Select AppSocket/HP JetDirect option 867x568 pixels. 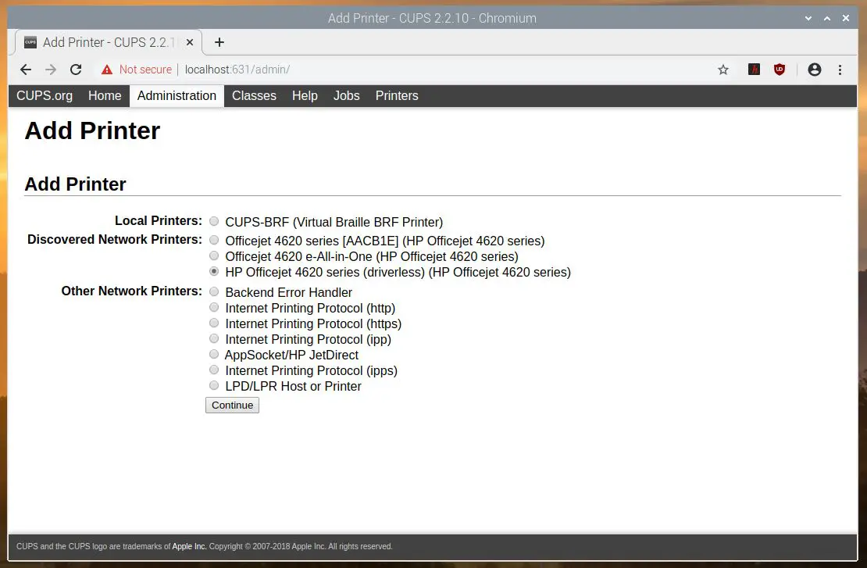[214, 355]
